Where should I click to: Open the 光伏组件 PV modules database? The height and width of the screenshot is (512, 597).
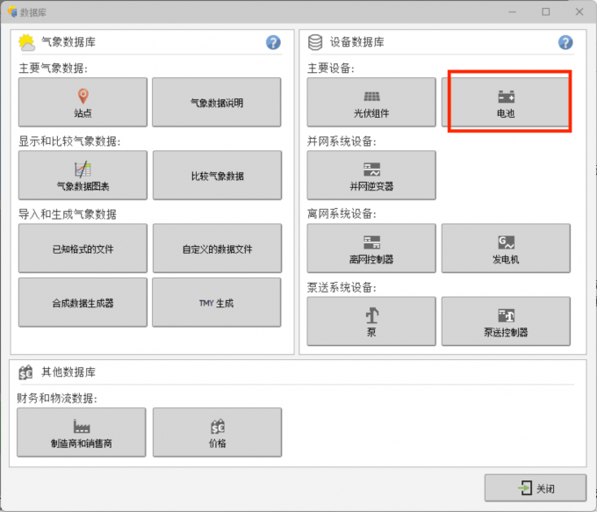(x=371, y=102)
